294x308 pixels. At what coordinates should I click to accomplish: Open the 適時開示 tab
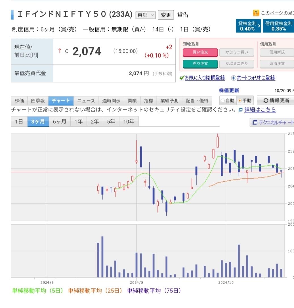click(x=111, y=101)
